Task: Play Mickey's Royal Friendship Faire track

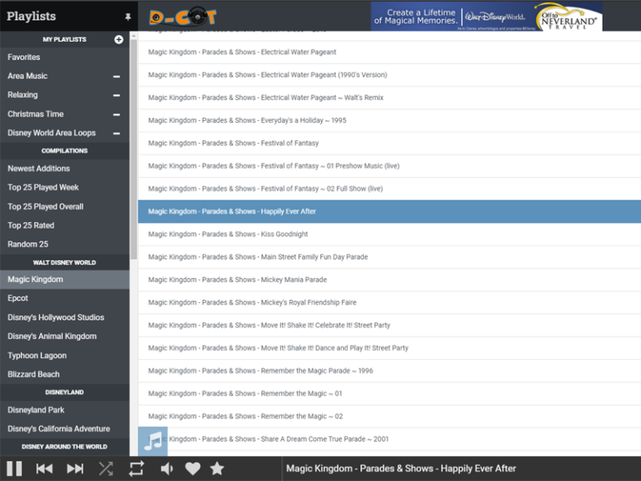Action: 252,302
